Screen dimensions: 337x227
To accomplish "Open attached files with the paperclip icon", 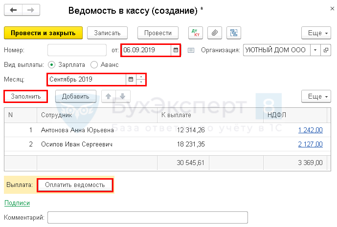I will 215,33.
